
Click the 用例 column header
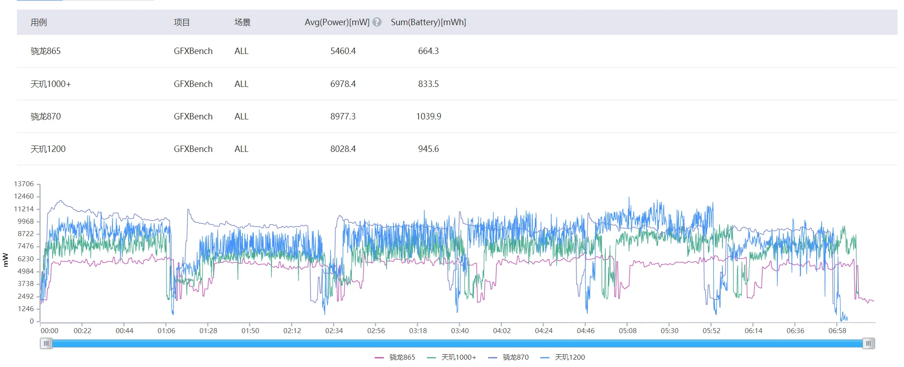pyautogui.click(x=39, y=22)
